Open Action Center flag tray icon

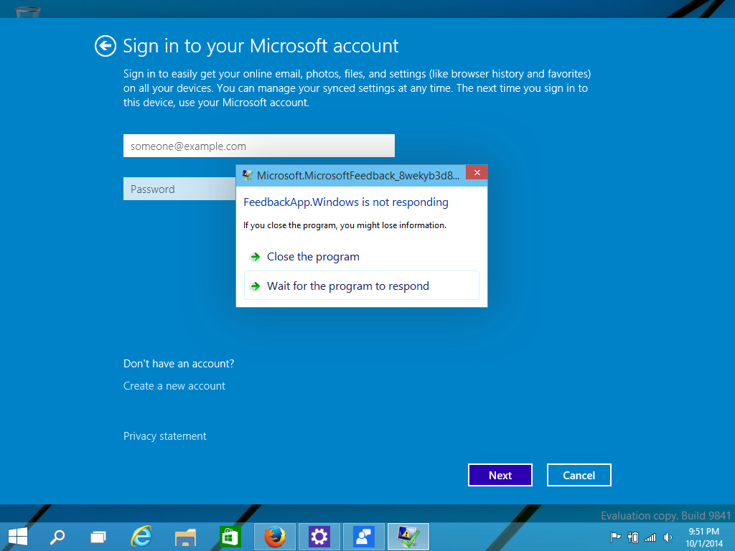point(615,537)
